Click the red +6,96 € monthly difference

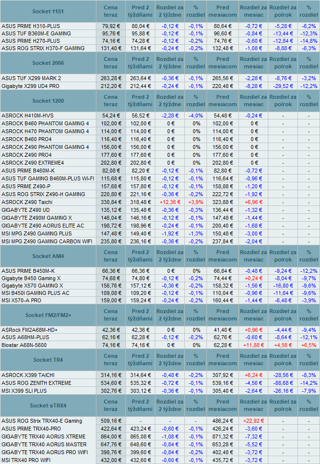[x=254, y=202]
